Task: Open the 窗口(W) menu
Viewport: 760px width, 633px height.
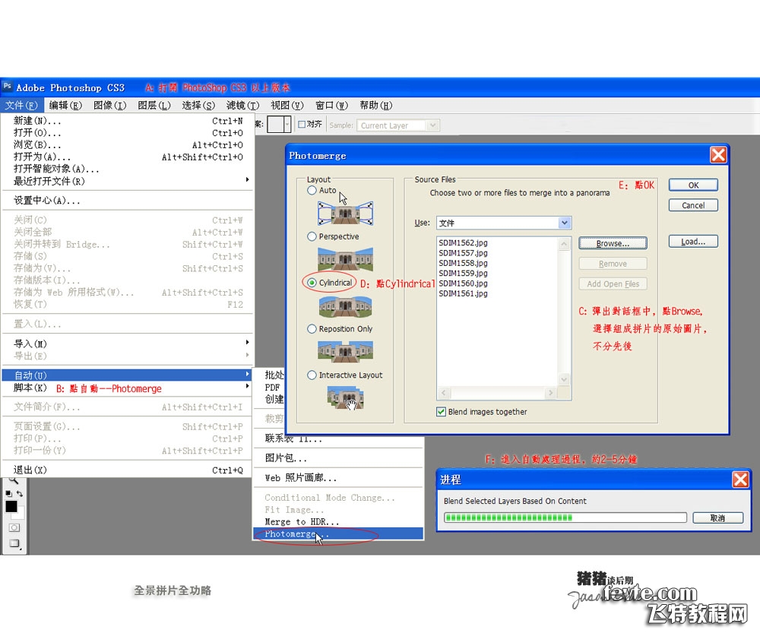Action: coord(331,105)
